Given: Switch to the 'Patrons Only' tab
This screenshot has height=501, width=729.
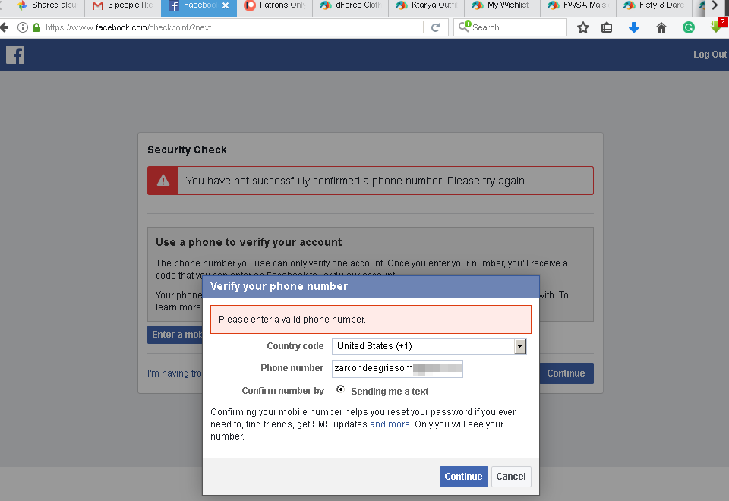Looking at the screenshot, I should [276, 5].
